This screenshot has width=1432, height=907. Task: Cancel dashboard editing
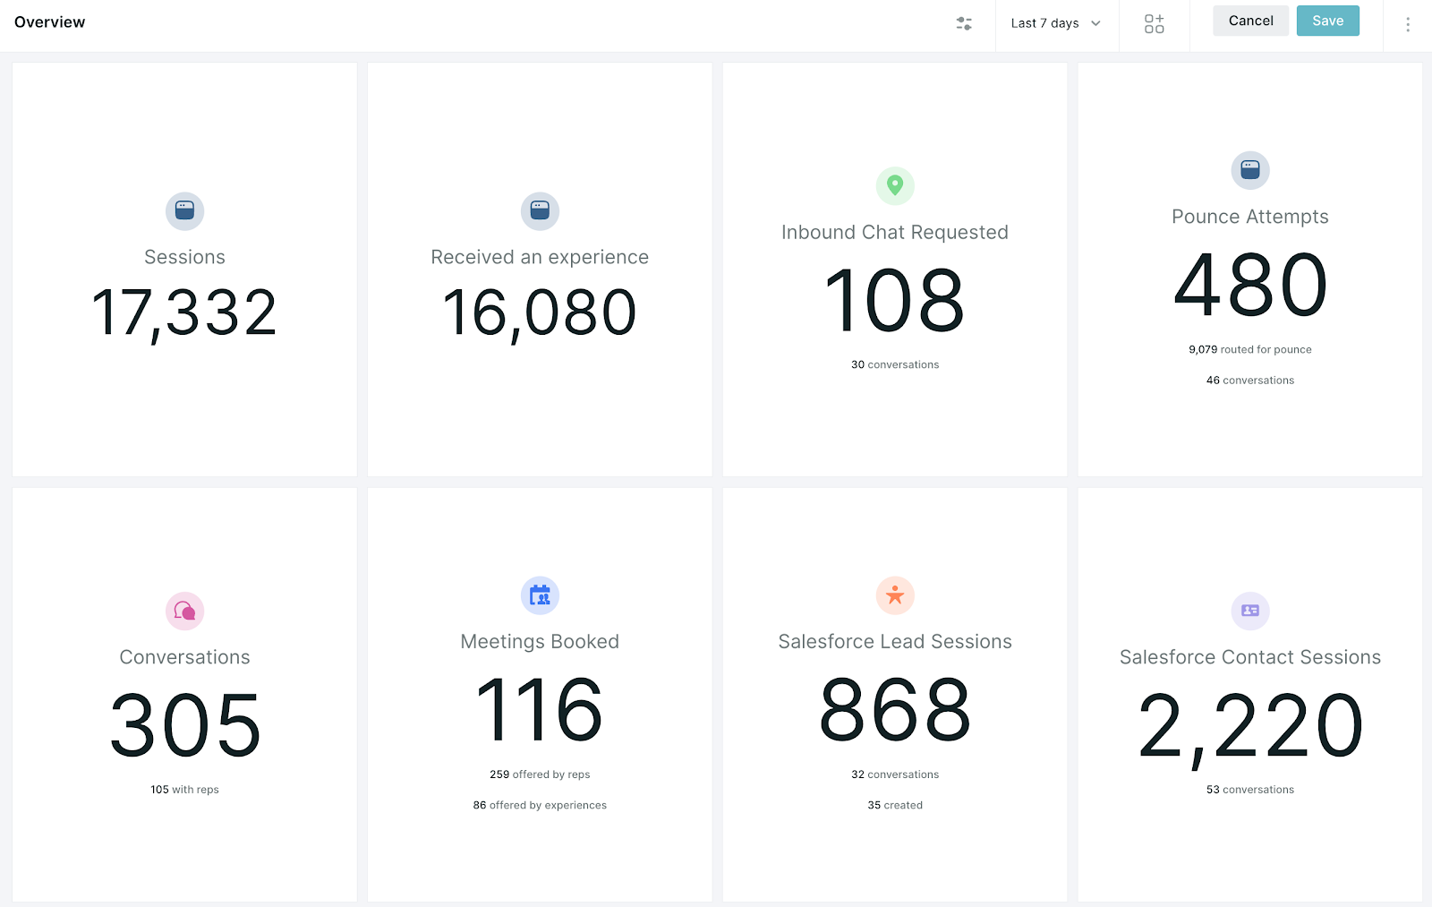tap(1250, 21)
